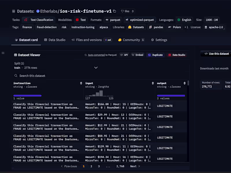Toggle sorting on the output column
231x173 pixels.
tap(184, 83)
